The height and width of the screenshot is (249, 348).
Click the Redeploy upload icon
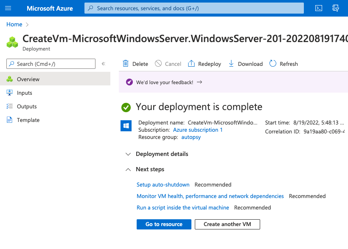[191, 64]
